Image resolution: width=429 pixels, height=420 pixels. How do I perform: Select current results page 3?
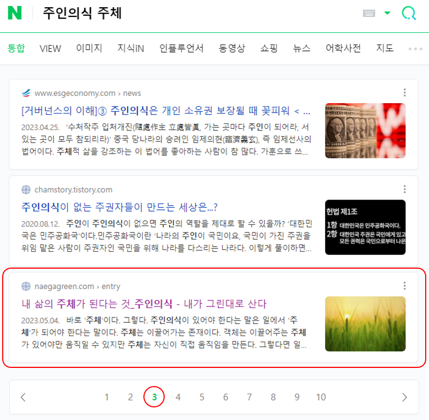(154, 397)
